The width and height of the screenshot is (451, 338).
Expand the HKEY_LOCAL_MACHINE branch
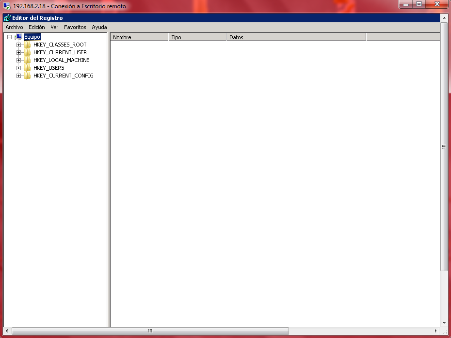coord(18,60)
